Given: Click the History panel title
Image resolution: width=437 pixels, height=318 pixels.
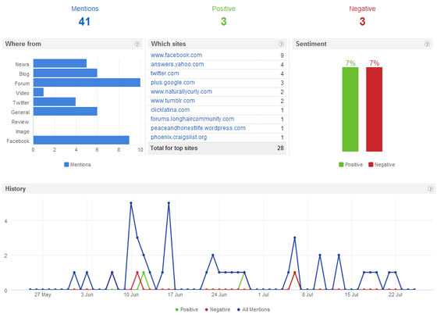Looking at the screenshot, I should [x=16, y=189].
